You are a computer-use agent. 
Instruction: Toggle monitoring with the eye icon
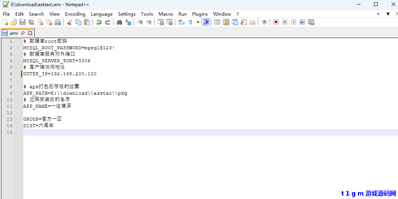[264, 23]
